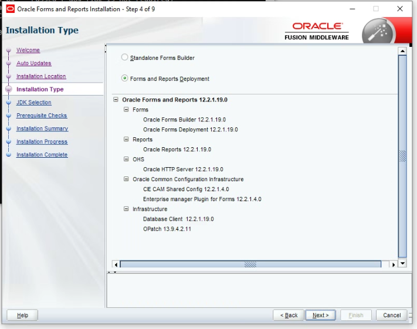Viewport: 417px width, 329px height.
Task: Select Oracle Reports 12.2.1.19.0 item
Action: point(177,149)
